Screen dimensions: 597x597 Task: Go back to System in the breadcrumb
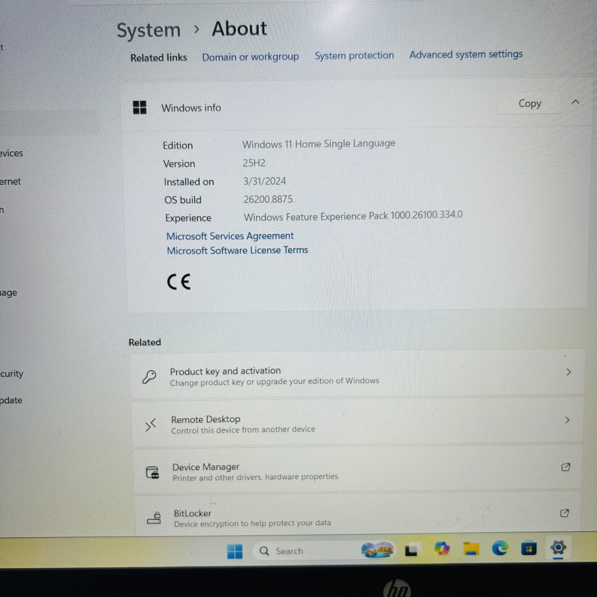(149, 30)
